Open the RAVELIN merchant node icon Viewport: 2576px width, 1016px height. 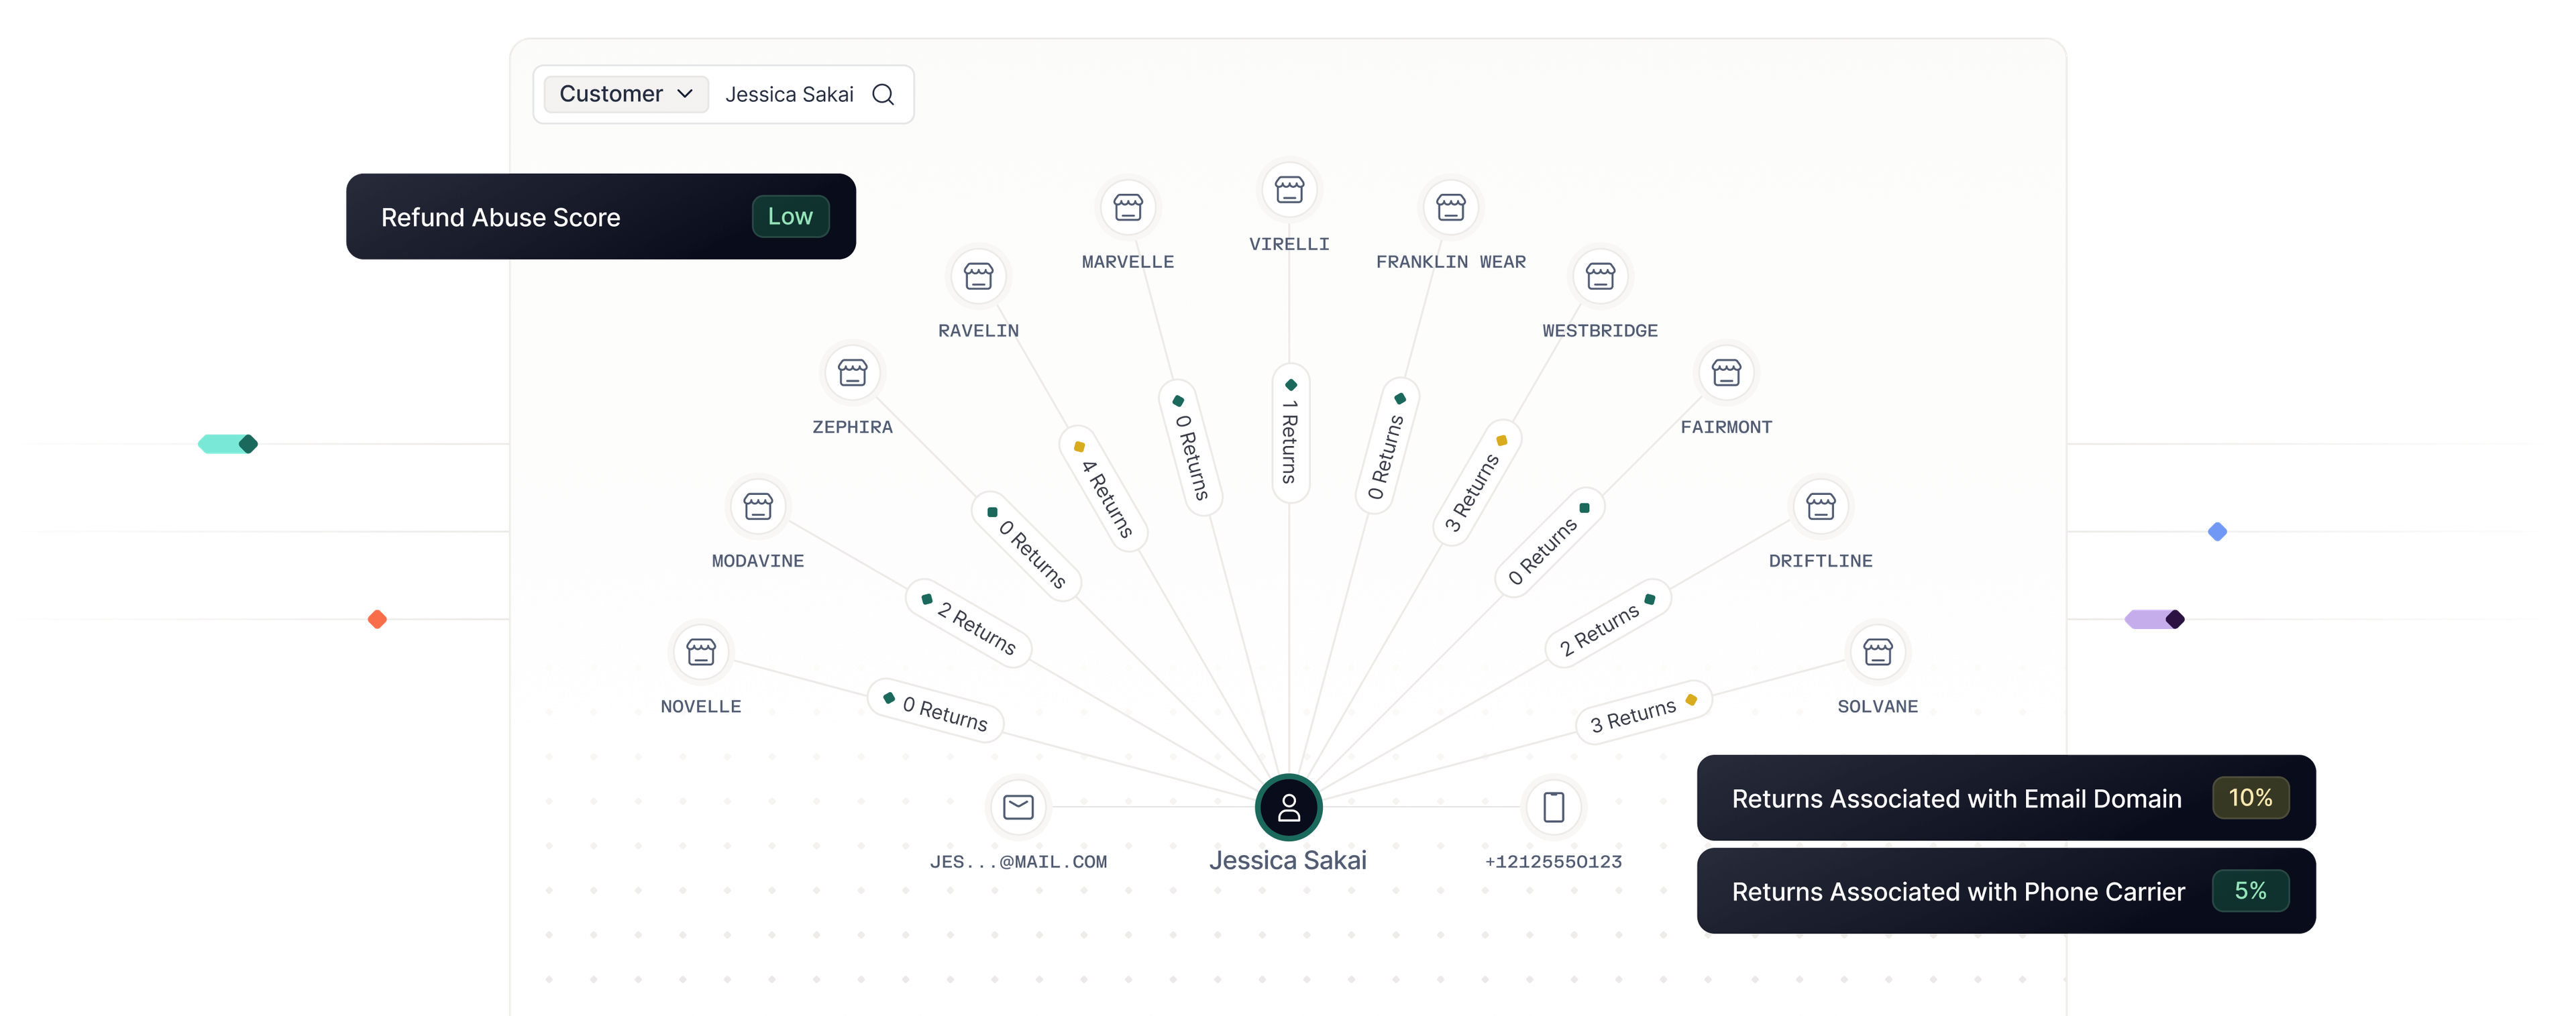tap(978, 276)
